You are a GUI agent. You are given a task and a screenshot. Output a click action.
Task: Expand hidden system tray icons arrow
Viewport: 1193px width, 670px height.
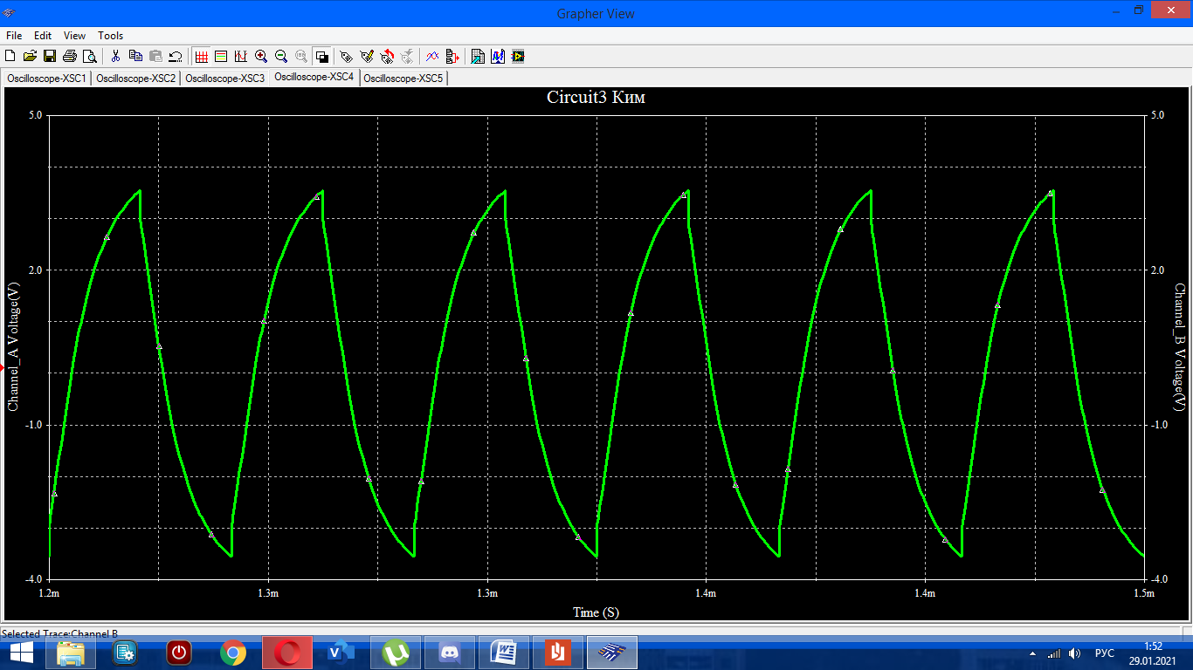click(x=1033, y=653)
